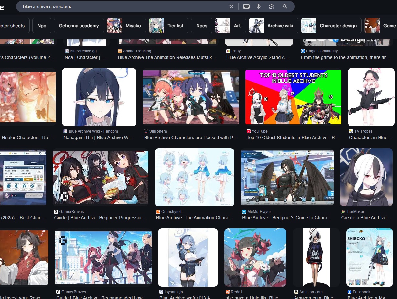This screenshot has width=397, height=299.
Task: Select the Npcs filter chip
Action: click(x=202, y=26)
